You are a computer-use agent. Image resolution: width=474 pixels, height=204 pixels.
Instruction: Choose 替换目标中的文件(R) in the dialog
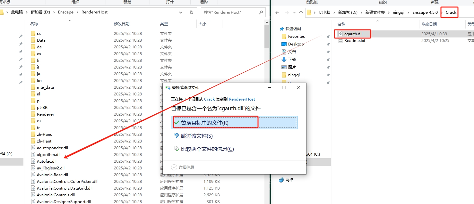click(205, 123)
